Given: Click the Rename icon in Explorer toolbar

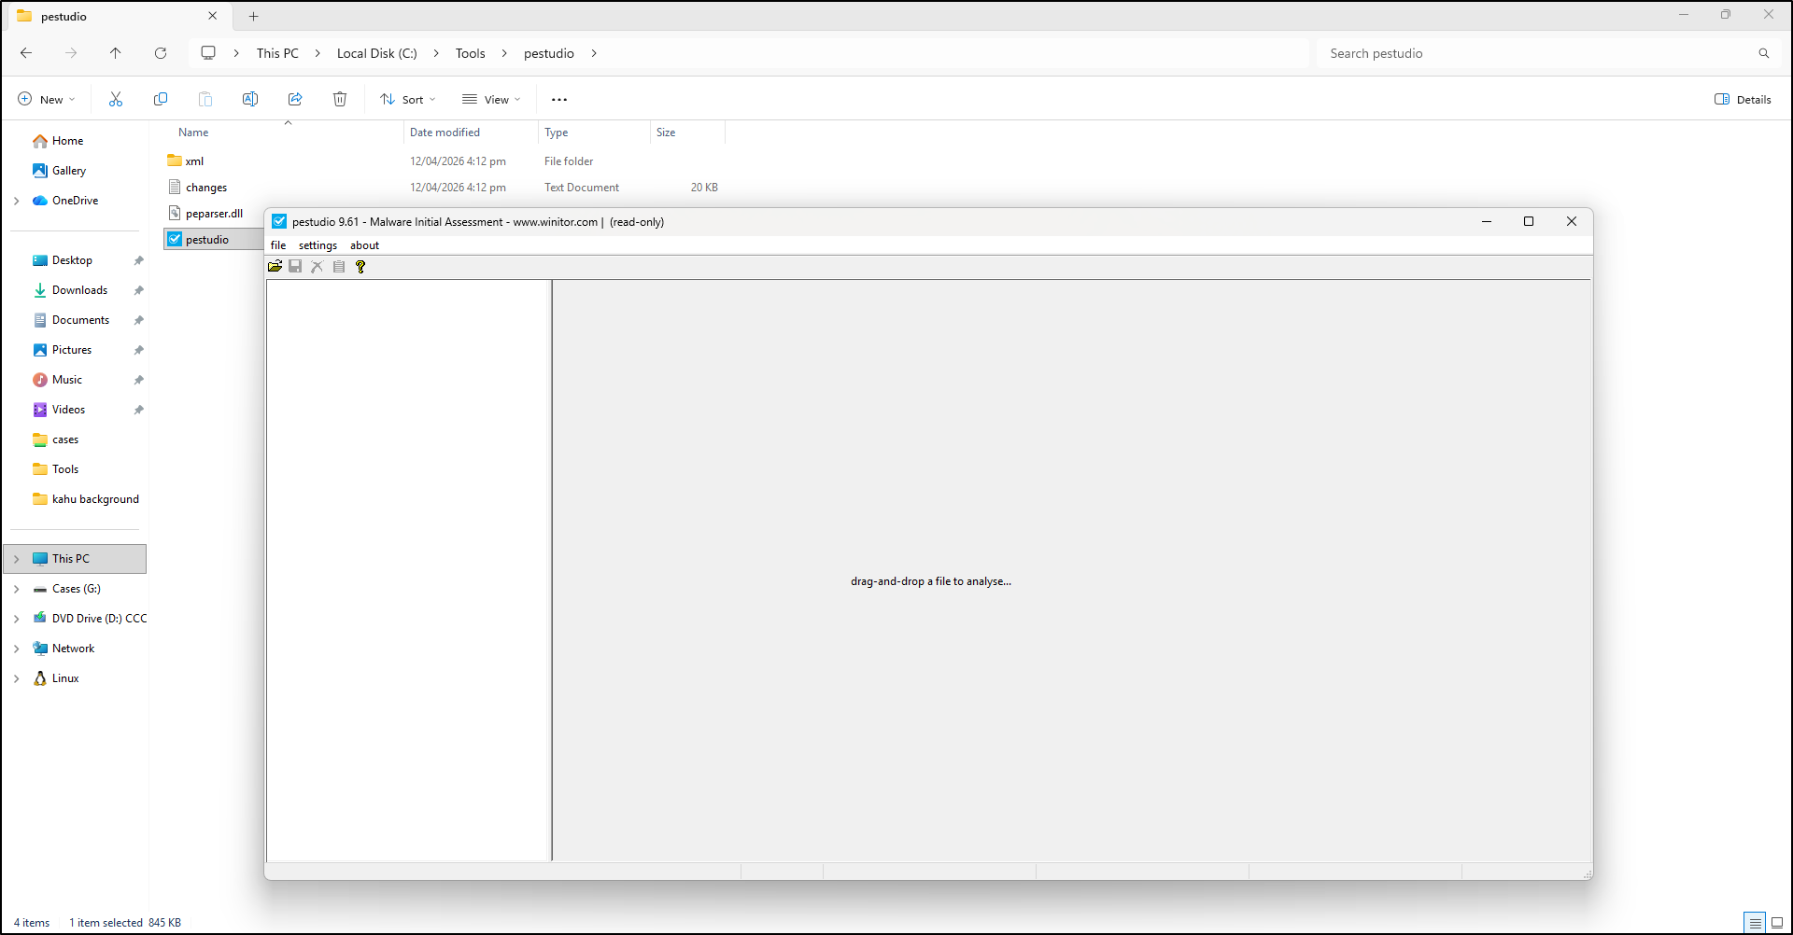Looking at the screenshot, I should click(x=250, y=99).
